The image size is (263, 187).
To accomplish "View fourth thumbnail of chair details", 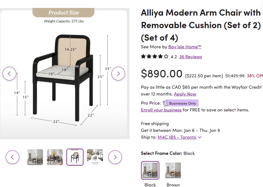I will 95,157.
